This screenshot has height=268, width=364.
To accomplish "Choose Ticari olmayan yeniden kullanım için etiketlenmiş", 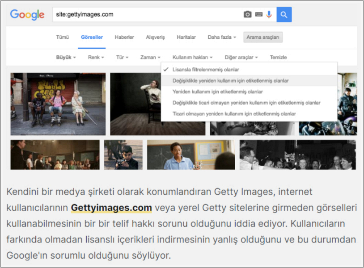I will (249, 114).
